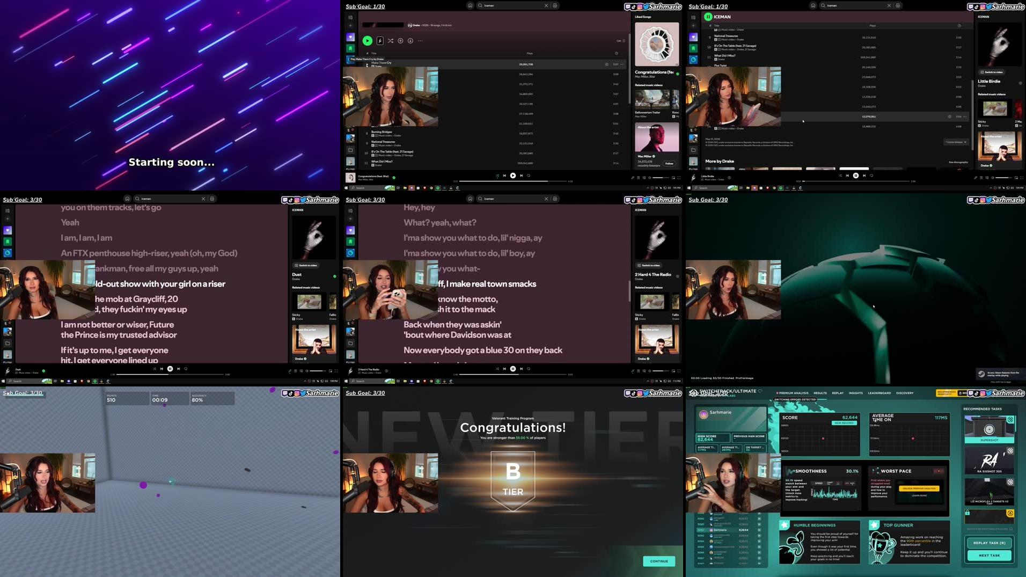1026x577 pixels.
Task: Click Spotify taskbar icon in Dust frame
Action: click(x=95, y=381)
